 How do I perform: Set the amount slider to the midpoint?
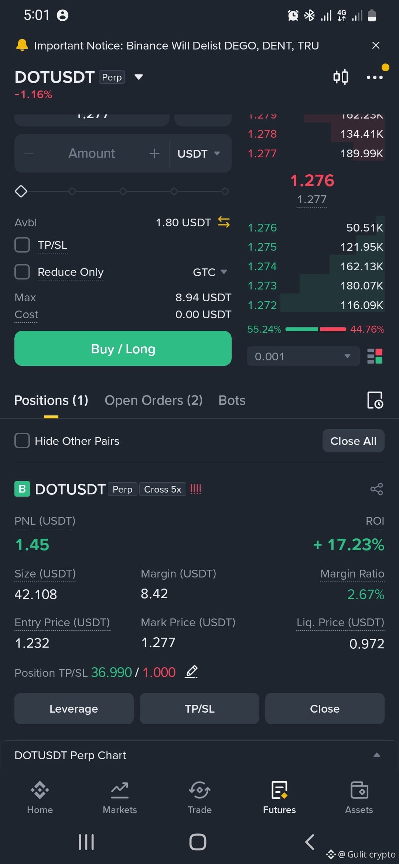(123, 191)
